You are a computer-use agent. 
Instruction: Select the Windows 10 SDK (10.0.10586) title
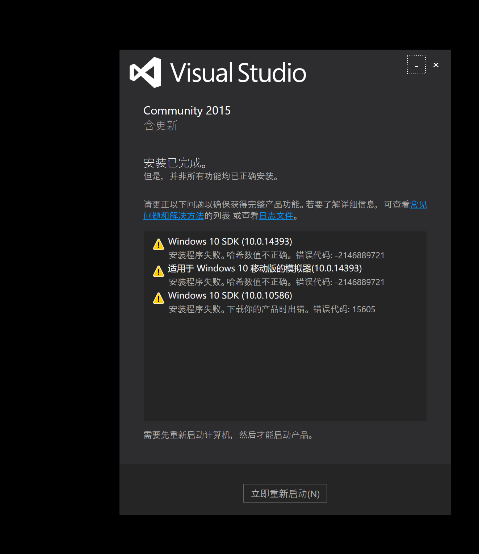tap(230, 296)
